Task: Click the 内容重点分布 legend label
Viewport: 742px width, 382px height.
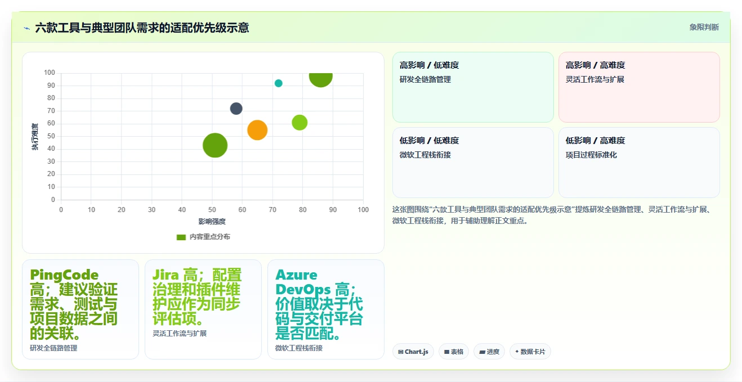Action: pos(209,237)
